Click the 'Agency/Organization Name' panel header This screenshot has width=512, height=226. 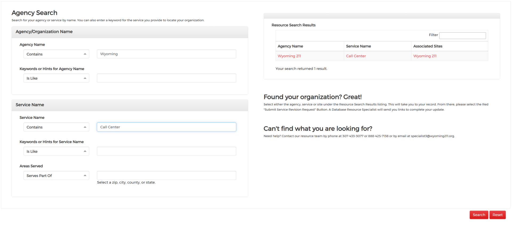click(130, 32)
